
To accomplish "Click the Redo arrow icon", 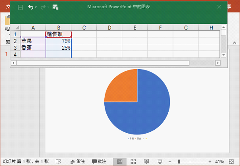I will point(43,7).
